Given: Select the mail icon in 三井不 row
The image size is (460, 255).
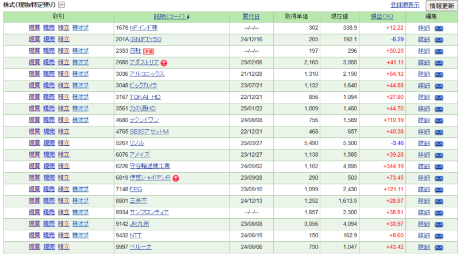Looking at the screenshot, I should point(439,202).
